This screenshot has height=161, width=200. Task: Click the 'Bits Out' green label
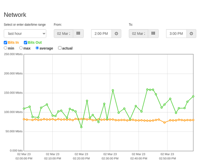(35, 42)
